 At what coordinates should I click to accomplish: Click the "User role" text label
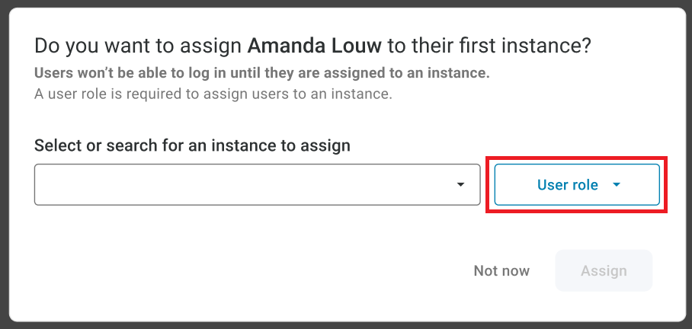click(x=567, y=185)
